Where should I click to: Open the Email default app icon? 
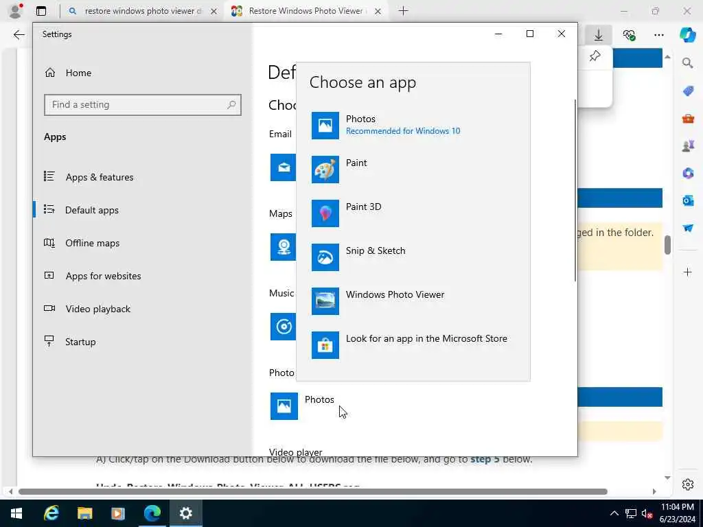click(283, 167)
